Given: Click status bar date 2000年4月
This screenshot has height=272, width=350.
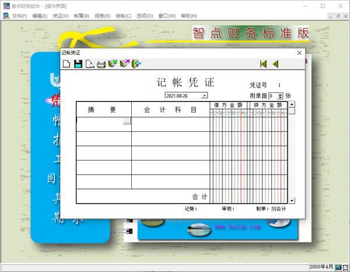Looking at the screenshot, I should 321,267.
